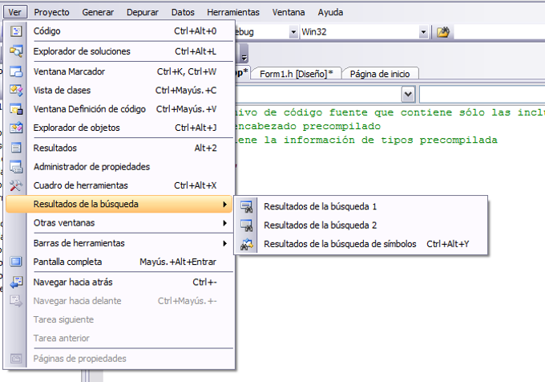Open the Herramientas menu
The image size is (545, 382).
pos(233,12)
